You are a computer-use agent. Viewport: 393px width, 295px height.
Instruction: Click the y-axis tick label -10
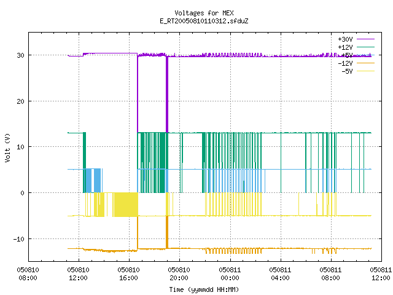[x=19, y=239]
